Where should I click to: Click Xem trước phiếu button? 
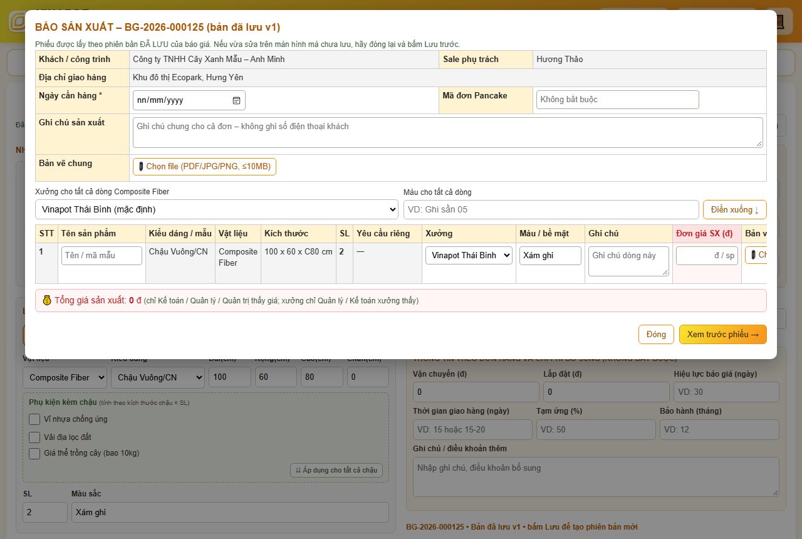(722, 335)
